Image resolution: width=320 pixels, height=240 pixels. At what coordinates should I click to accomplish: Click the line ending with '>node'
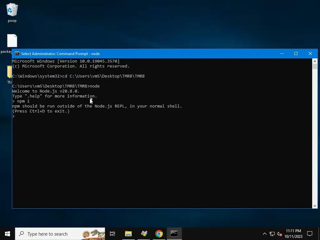coord(56,86)
